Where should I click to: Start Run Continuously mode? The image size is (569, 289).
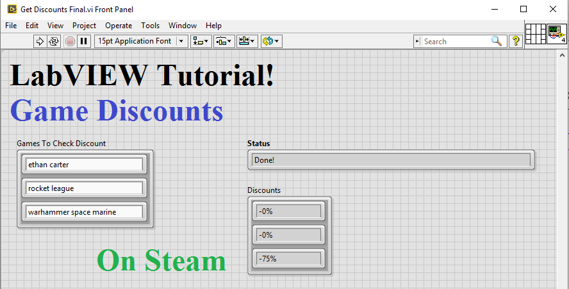pos(53,42)
